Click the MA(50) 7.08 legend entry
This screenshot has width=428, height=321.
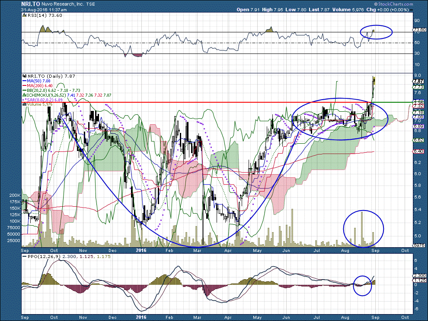coord(36,81)
